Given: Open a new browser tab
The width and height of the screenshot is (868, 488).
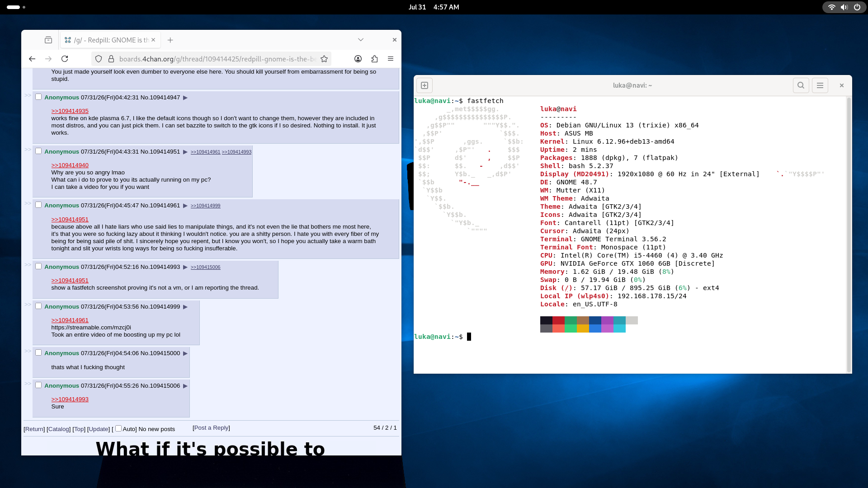Looking at the screenshot, I should (x=170, y=40).
